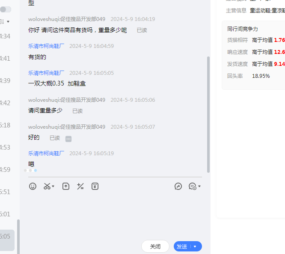Open the chat history clock icon
The height and width of the screenshot is (254, 285).
(193, 186)
